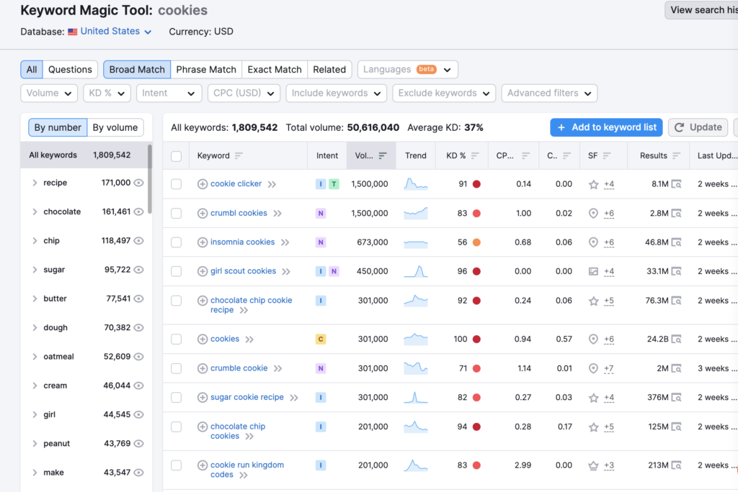Image resolution: width=738 pixels, height=492 pixels.
Task: Toggle eye icon for oatmeal group
Action: (x=138, y=357)
